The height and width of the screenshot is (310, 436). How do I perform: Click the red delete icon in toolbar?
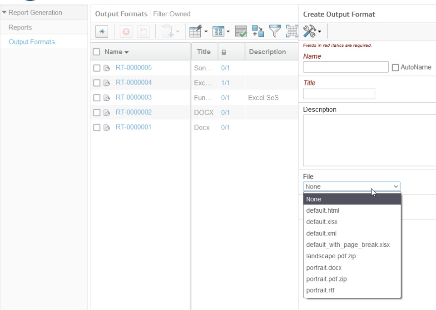126,31
